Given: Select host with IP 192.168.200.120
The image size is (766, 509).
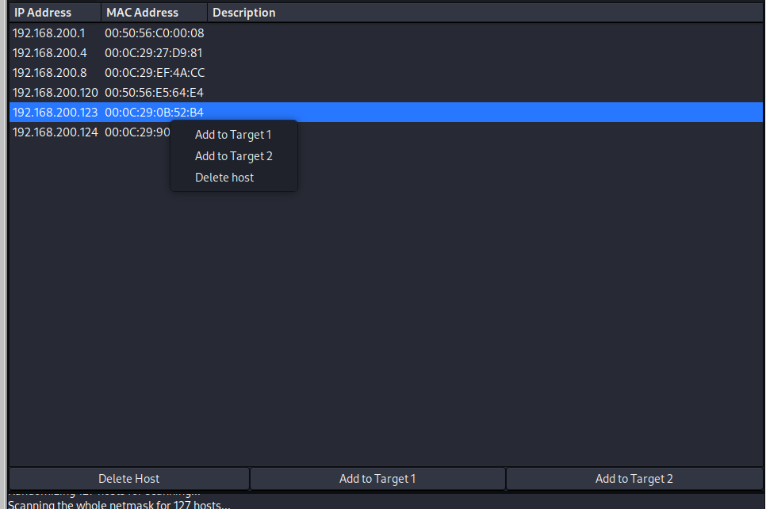Looking at the screenshot, I should click(x=56, y=93).
